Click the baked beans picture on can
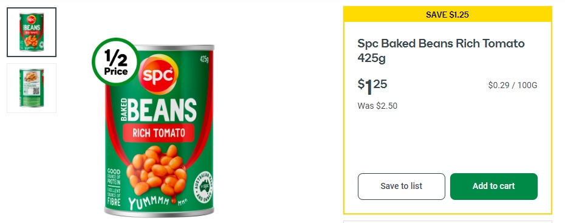The height and width of the screenshot is (223, 565). pos(157,170)
